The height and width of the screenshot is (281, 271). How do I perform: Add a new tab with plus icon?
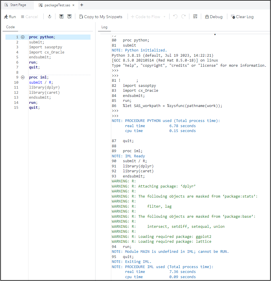[82, 5]
